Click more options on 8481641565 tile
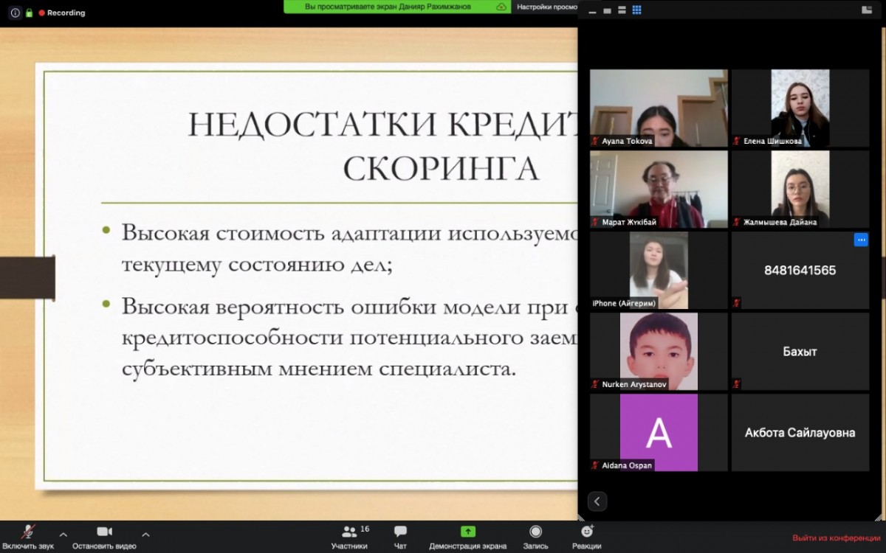 tap(860, 240)
